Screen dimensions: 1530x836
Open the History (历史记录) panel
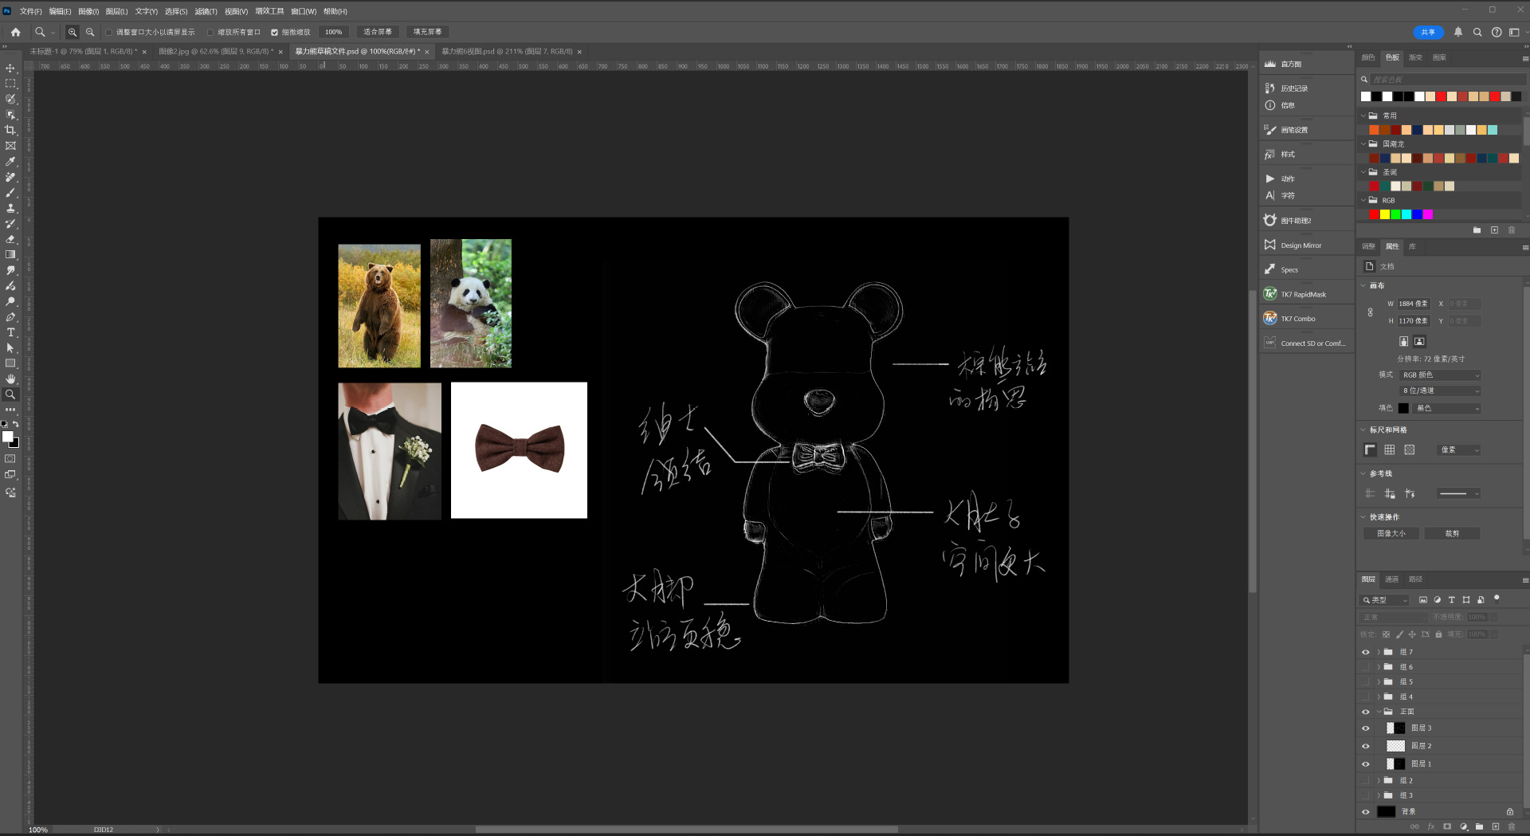1293,88
